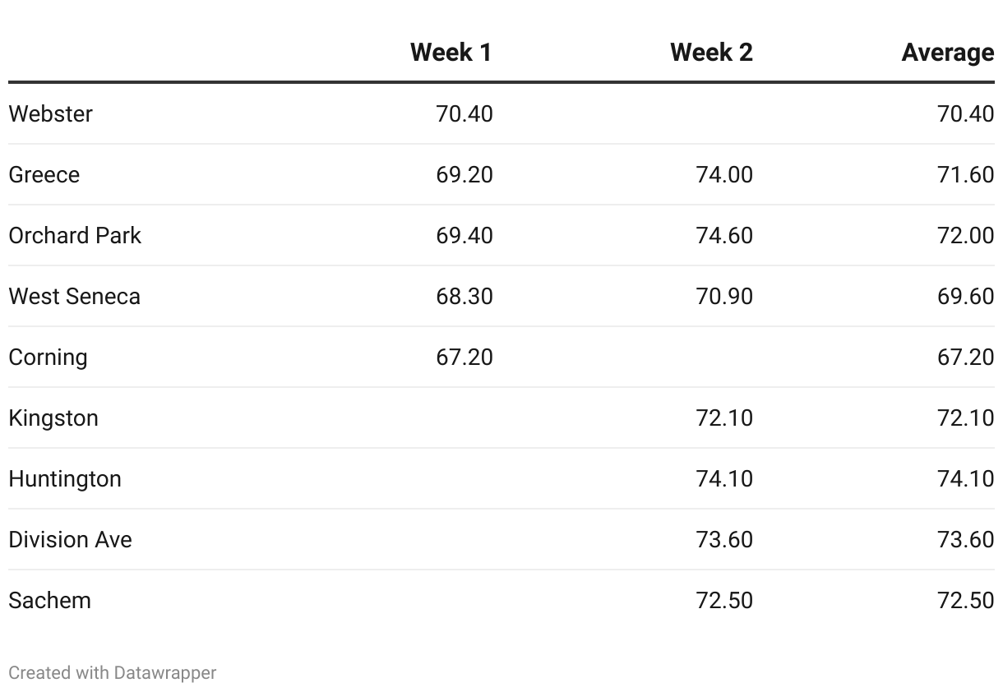The height and width of the screenshot is (692, 1003).
Task: Click Webster's Week 1 score 70.40
Action: coord(465,113)
